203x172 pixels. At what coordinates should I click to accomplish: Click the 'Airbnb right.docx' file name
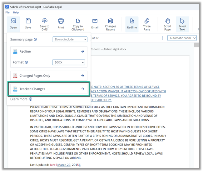tap(115, 49)
